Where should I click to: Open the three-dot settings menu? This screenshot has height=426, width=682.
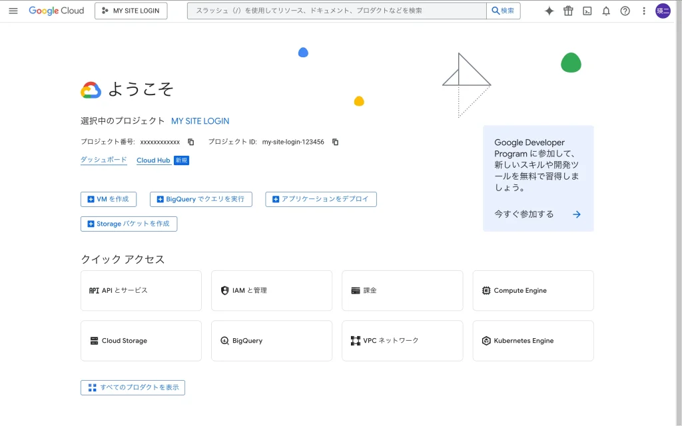(643, 11)
